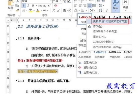
Task: Click the Copy icon
Action: pos(17,6)
